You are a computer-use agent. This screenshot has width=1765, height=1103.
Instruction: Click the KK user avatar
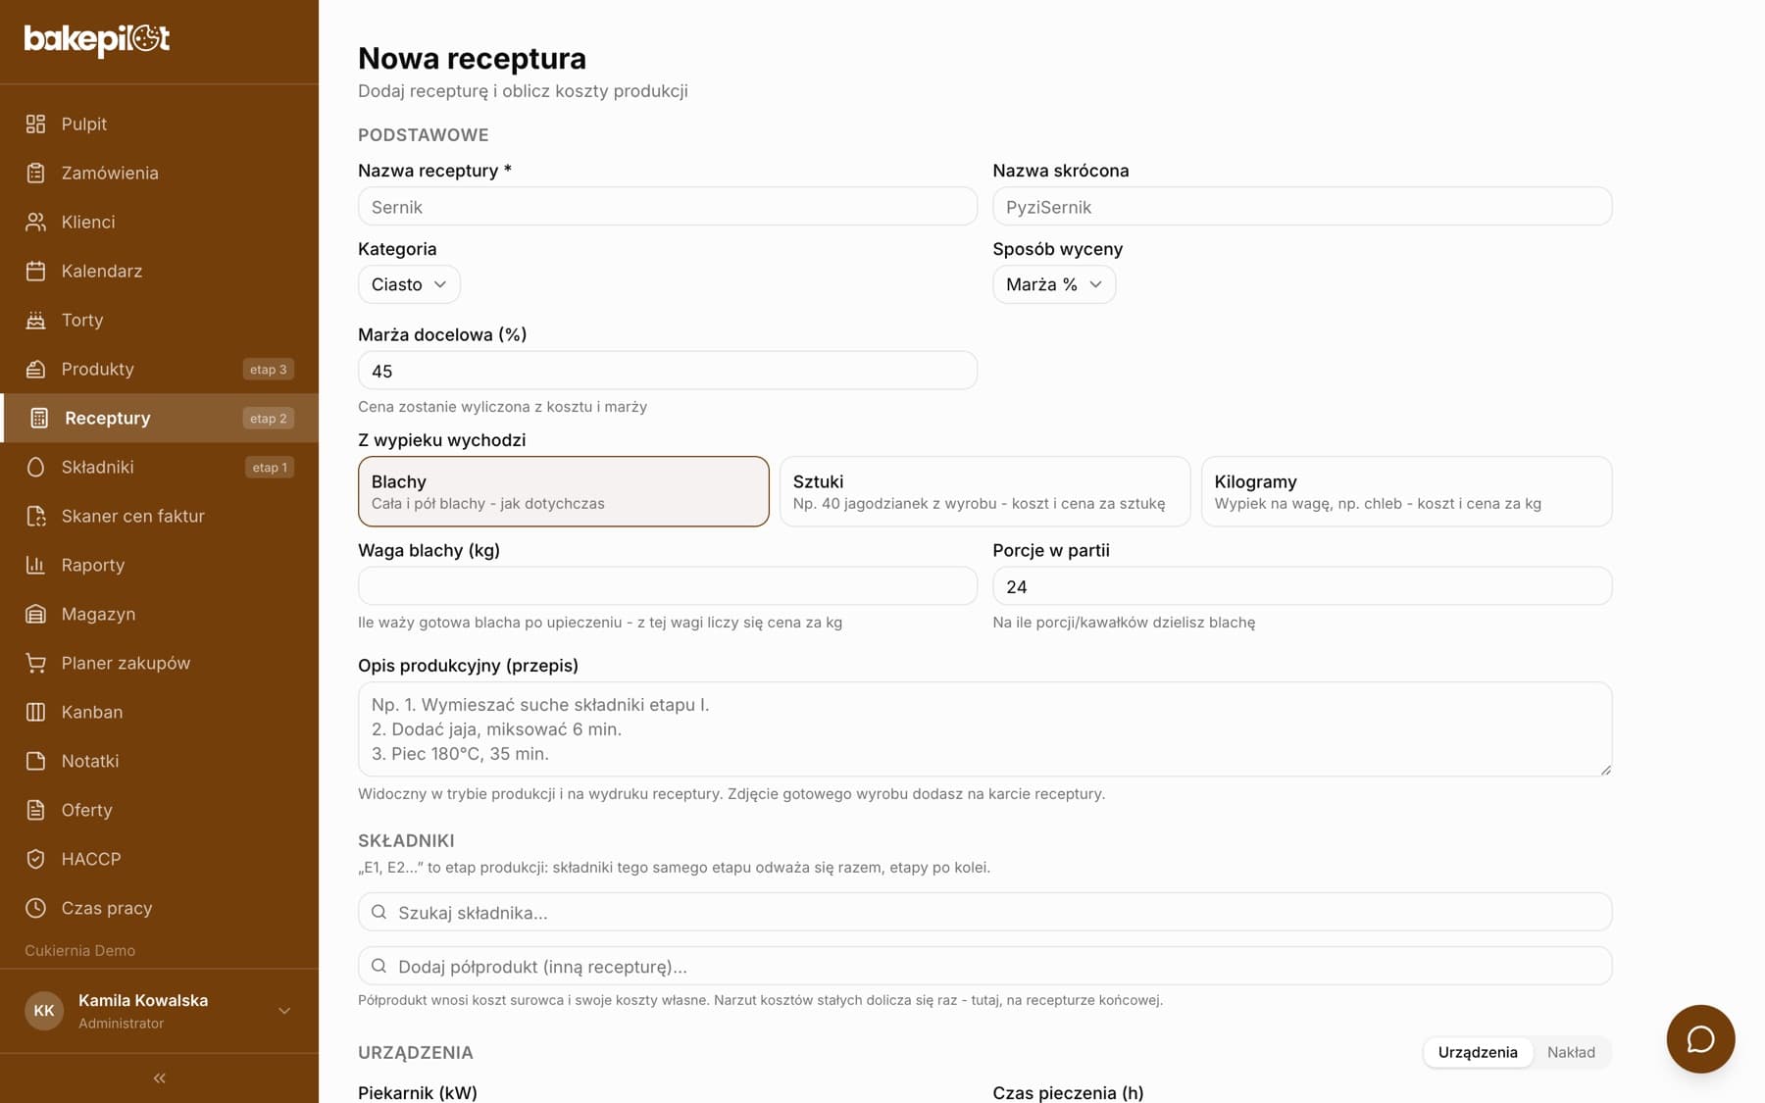(x=44, y=1011)
